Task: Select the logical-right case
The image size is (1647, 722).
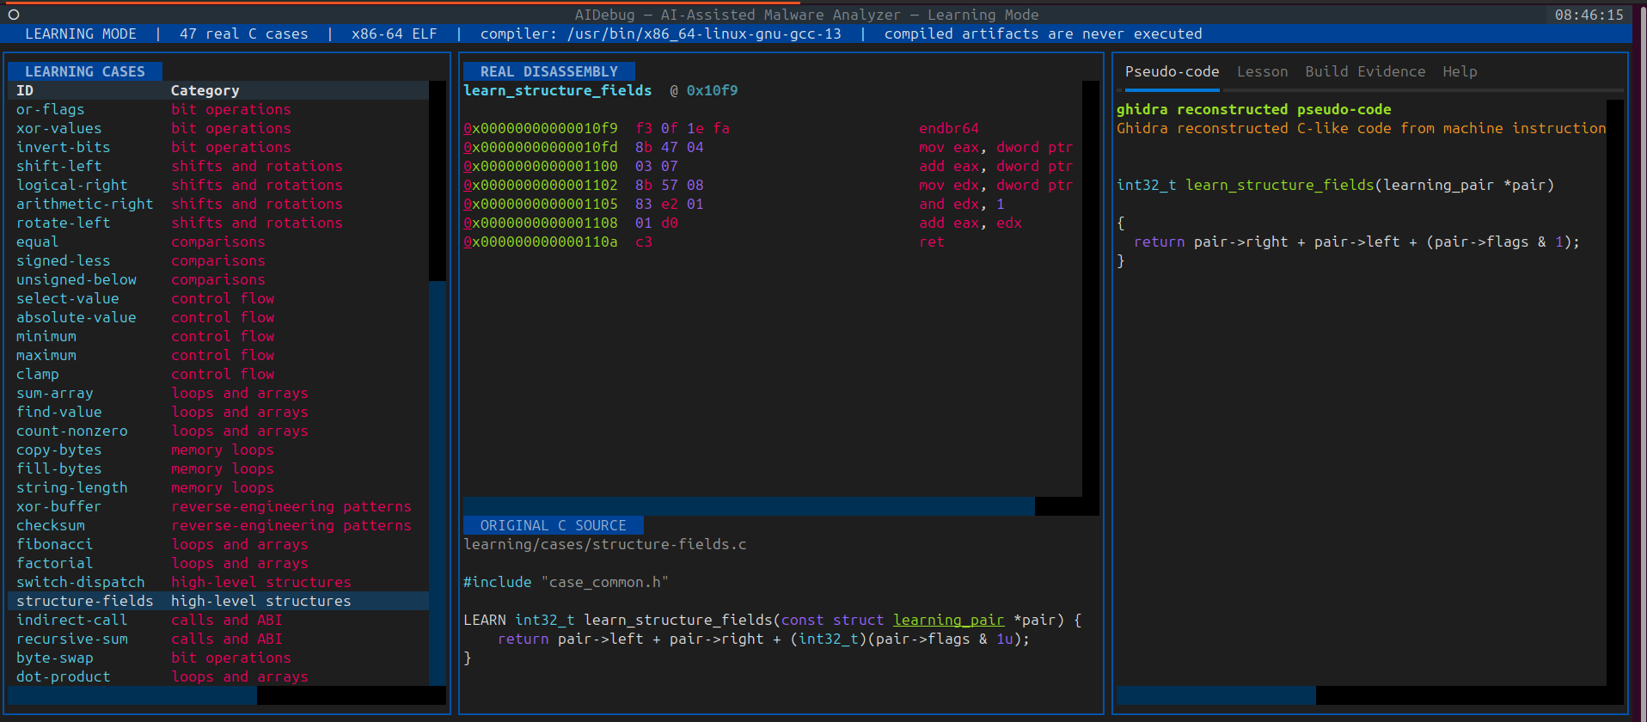Action: click(218, 185)
